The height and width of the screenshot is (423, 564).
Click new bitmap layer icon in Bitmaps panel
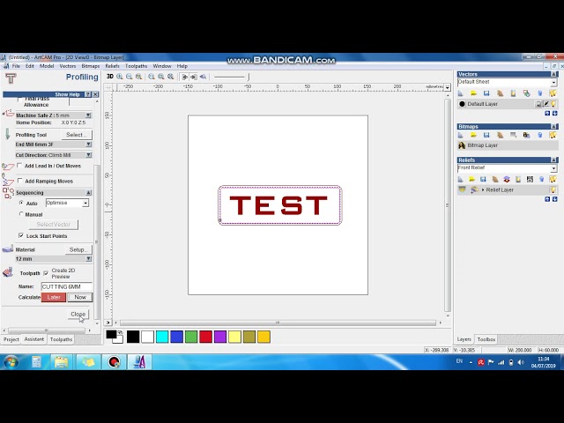click(x=460, y=135)
